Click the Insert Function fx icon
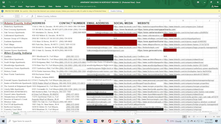Screen dimensions: 221x124 tap(32, 16)
